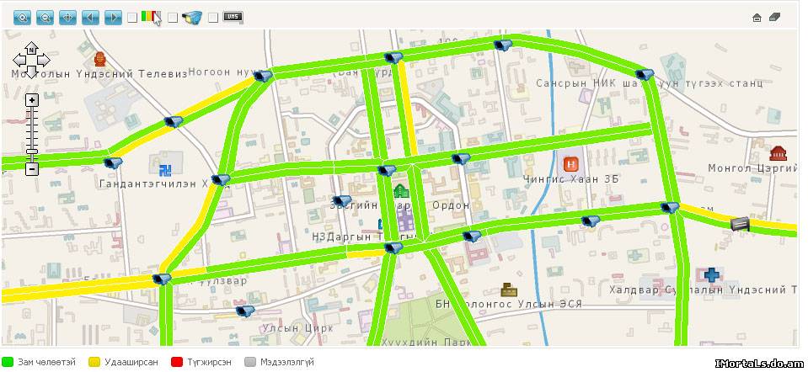Image resolution: width=808 pixels, height=372 pixels.
Task: Toggle the traffic cameras layer checkbox
Action: click(x=173, y=18)
